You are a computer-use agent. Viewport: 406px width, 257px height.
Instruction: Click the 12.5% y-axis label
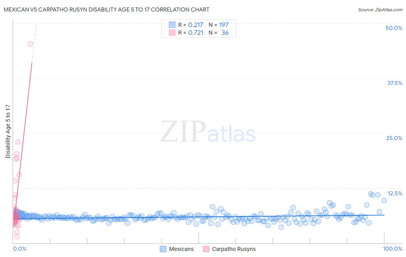click(x=395, y=193)
